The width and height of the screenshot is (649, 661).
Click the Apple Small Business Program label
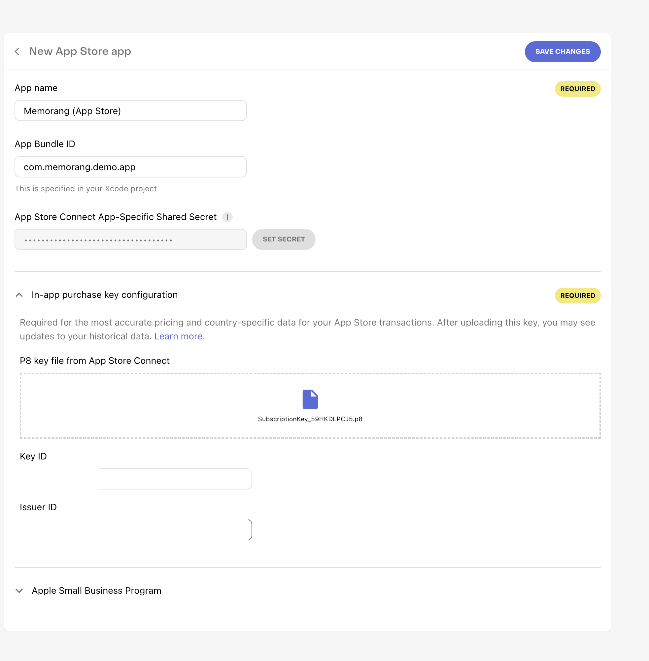coord(96,591)
